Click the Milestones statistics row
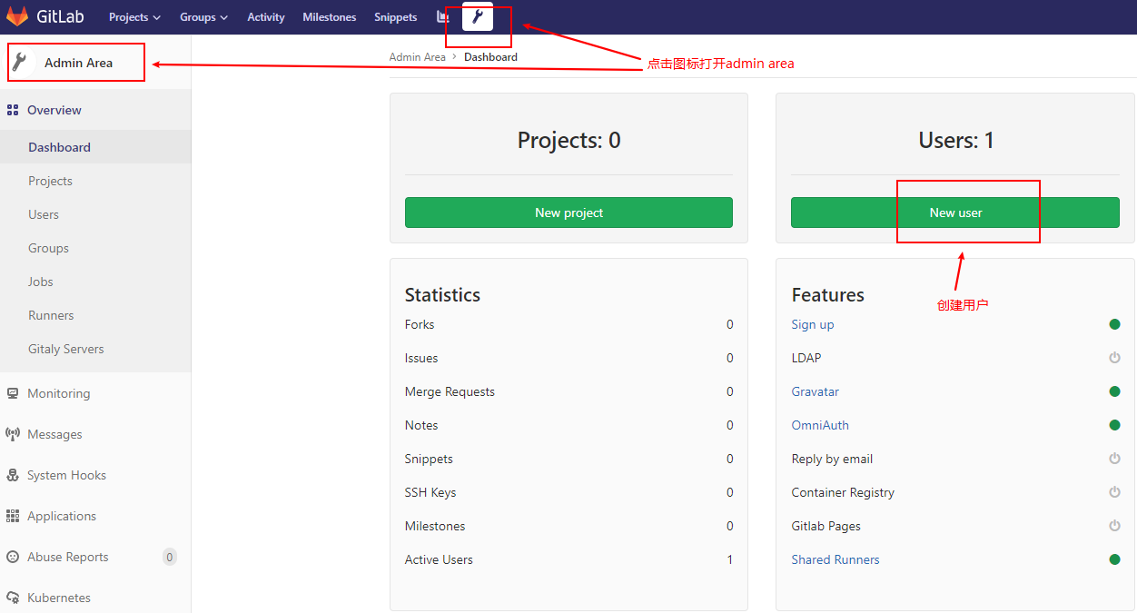This screenshot has width=1137, height=613. (x=568, y=526)
